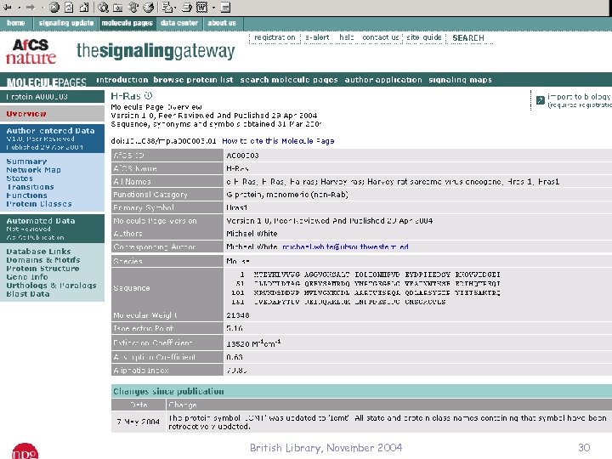Screen dimensions: 612x459
Task: Open Back button history dropdown arrow
Action: click(x=19, y=8)
